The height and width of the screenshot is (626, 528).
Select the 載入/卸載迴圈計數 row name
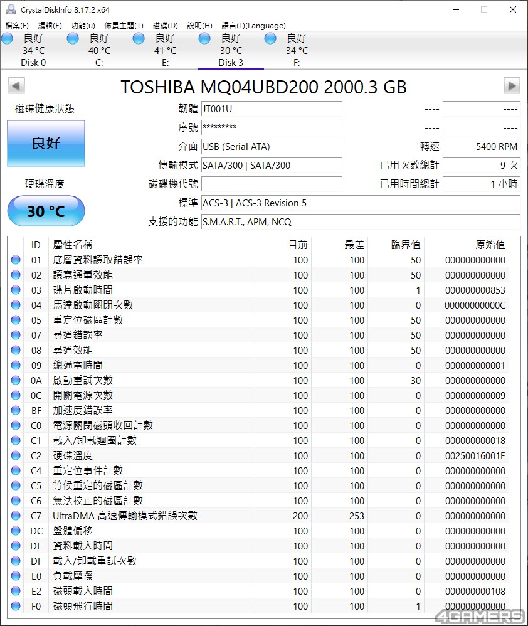tap(95, 440)
